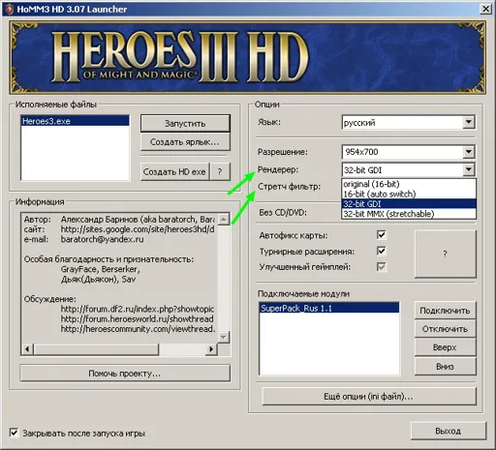This screenshot has width=496, height=450.
Task: Click Создать ярлык button
Action: [x=185, y=142]
